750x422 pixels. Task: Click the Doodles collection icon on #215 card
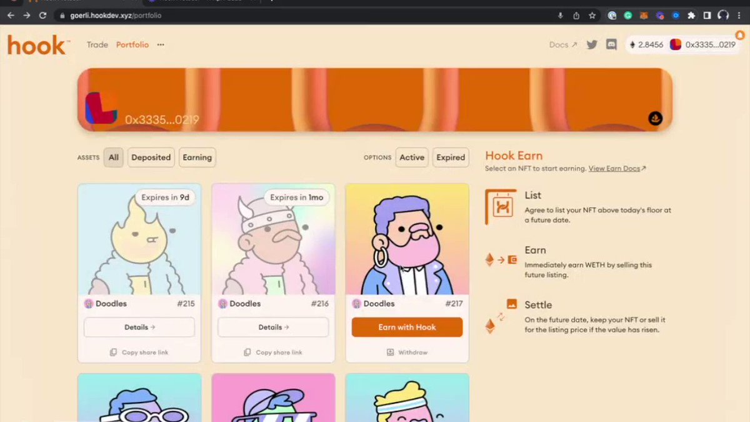(x=89, y=304)
